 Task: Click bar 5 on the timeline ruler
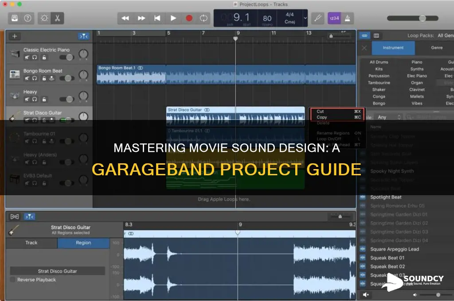(168, 33)
